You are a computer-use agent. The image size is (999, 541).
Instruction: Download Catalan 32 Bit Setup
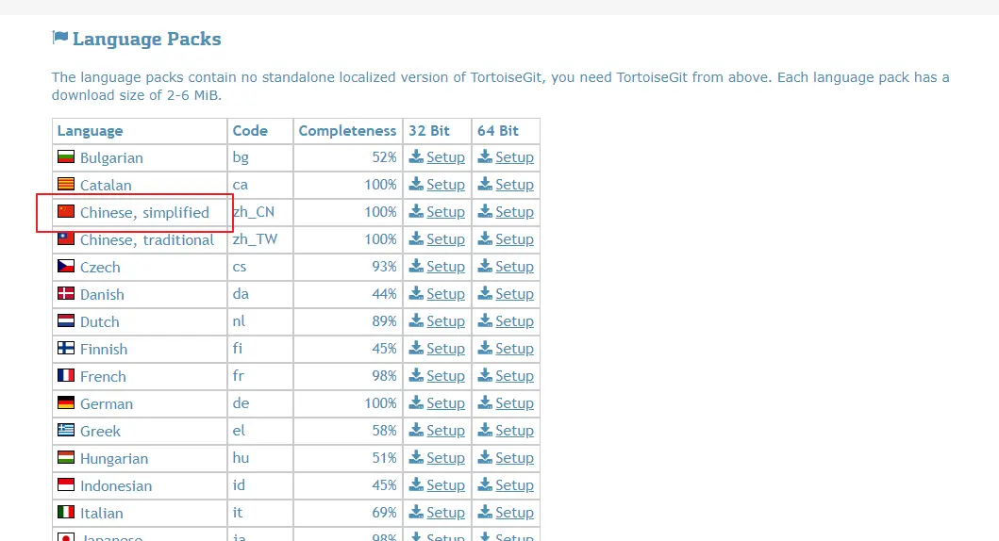pyautogui.click(x=437, y=185)
